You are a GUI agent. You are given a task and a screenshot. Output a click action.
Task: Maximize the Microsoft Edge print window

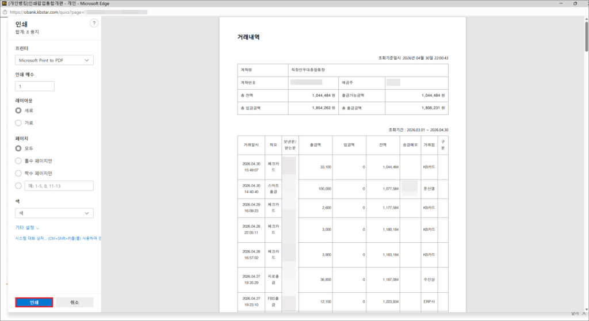click(x=575, y=3)
